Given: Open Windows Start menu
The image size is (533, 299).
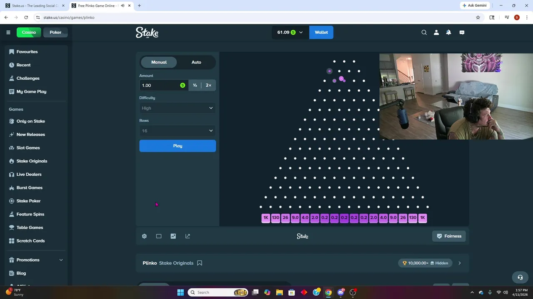Looking at the screenshot, I should tap(180, 292).
